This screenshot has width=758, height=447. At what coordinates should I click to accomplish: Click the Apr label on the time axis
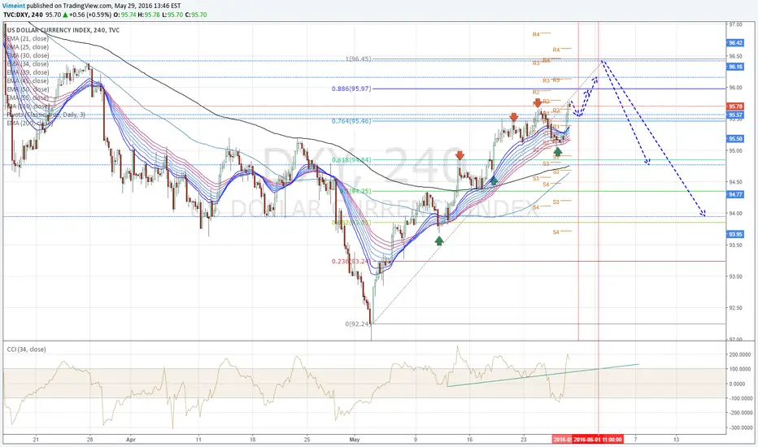(x=130, y=440)
